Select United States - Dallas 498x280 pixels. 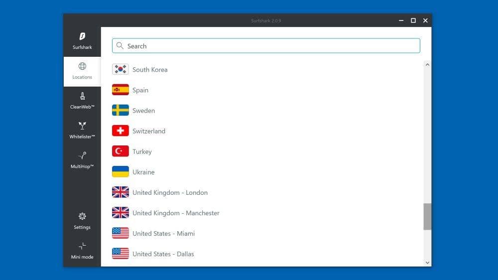pyautogui.click(x=163, y=254)
